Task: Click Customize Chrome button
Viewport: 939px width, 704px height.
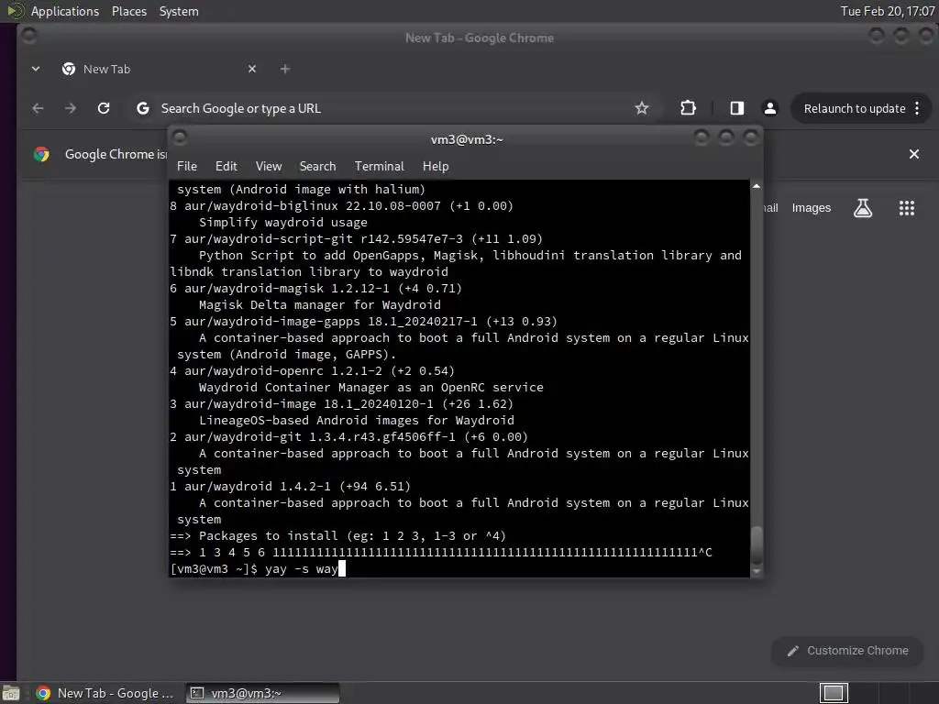Action: [x=847, y=651]
